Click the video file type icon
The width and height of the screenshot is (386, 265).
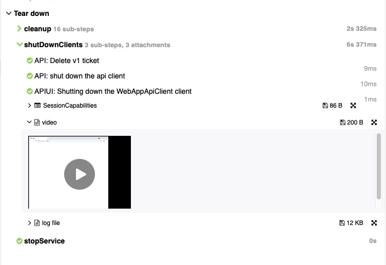(37, 123)
